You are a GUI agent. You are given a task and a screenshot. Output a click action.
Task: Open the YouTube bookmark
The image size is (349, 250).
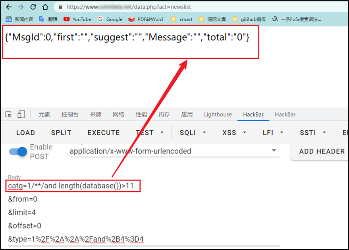77,19
